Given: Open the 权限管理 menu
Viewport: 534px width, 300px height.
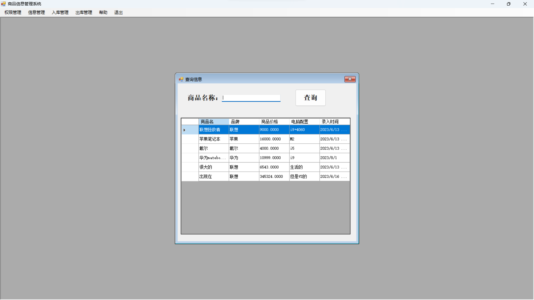Looking at the screenshot, I should [x=13, y=12].
